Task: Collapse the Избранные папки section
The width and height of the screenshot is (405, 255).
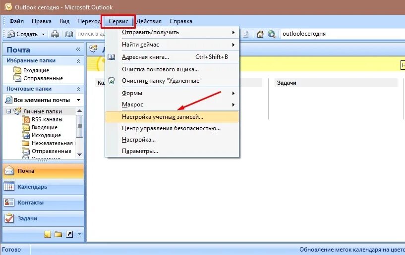Action: 78,61
